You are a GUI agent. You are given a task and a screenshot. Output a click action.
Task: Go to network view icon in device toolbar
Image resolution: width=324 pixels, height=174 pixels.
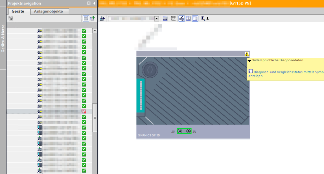click(x=102, y=19)
